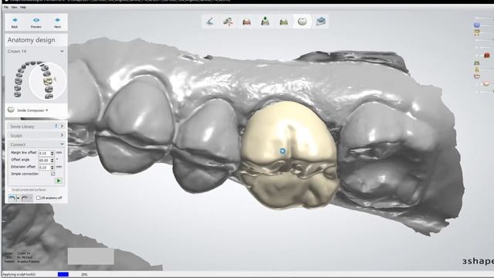Select the red die interface step icon
The height and width of the screenshot is (278, 494).
coord(247,22)
